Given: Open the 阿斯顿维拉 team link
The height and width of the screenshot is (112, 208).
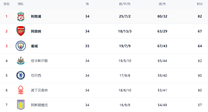Looking at the screenshot, I should pyautogui.click(x=39, y=105).
